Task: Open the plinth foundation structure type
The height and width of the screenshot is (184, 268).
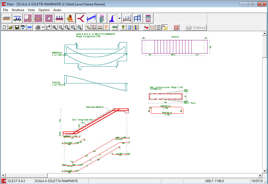Action: 70,18
